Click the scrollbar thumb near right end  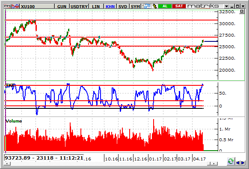(x=209, y=163)
